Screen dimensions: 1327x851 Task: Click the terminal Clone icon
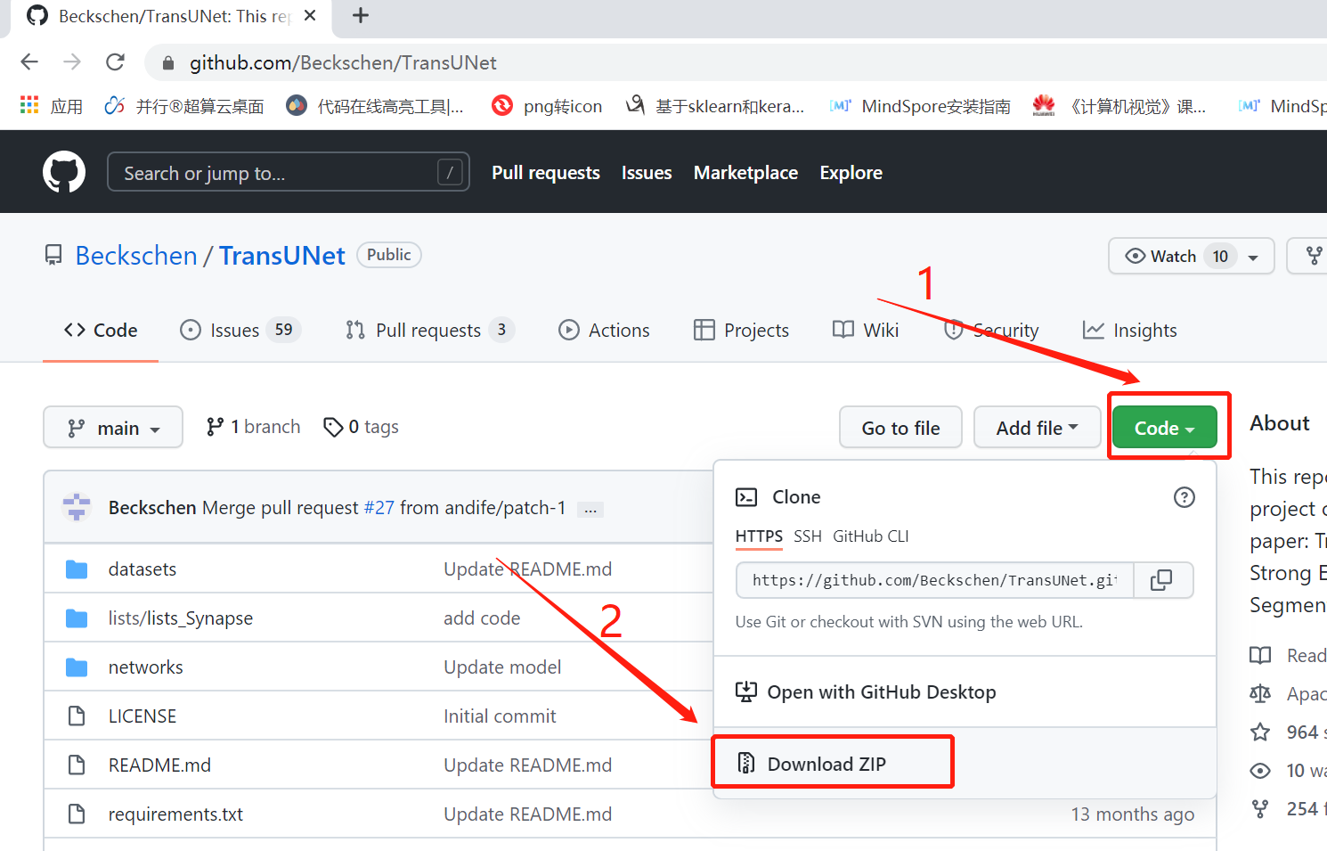746,497
